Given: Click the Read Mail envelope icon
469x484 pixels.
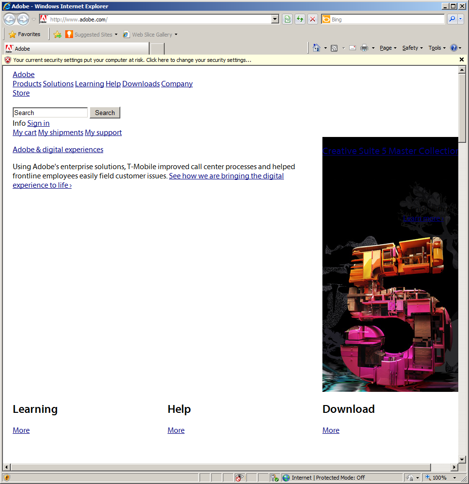Looking at the screenshot, I should pyautogui.click(x=353, y=48).
